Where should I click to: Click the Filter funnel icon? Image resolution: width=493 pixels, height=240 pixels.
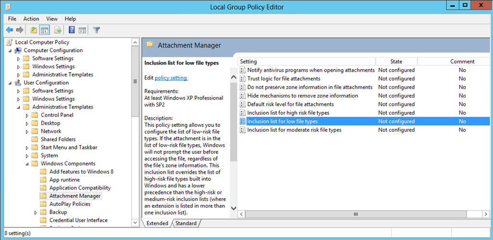(96, 30)
